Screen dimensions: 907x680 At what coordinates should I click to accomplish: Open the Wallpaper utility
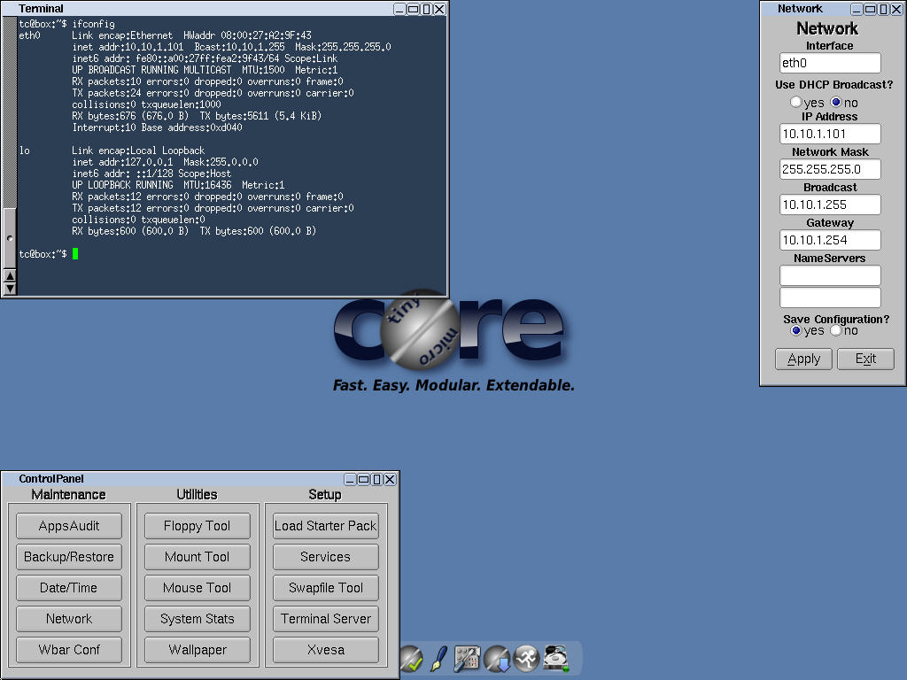point(198,650)
